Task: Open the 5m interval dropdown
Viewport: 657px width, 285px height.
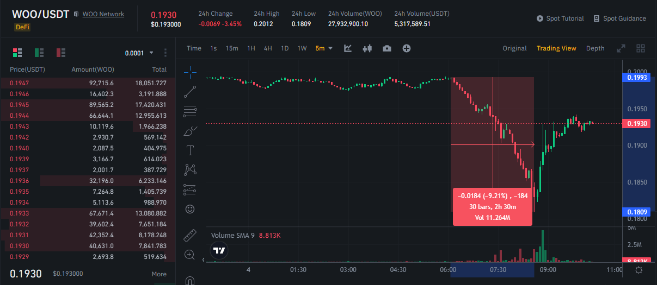Action: pos(324,48)
